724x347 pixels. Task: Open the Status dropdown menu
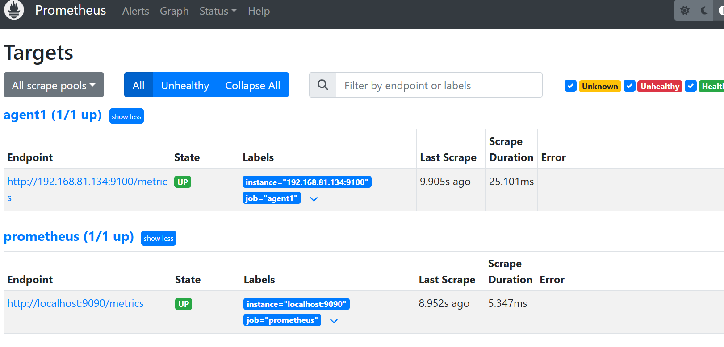pyautogui.click(x=218, y=11)
